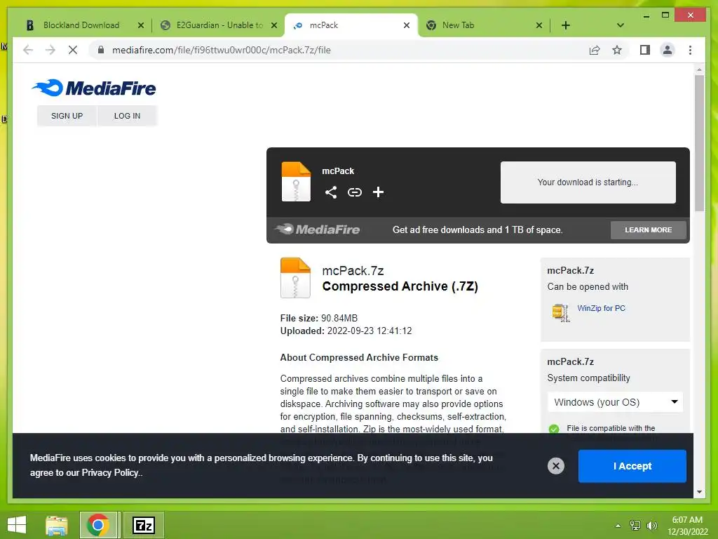
Task: Click the address bar URL
Action: pos(221,50)
